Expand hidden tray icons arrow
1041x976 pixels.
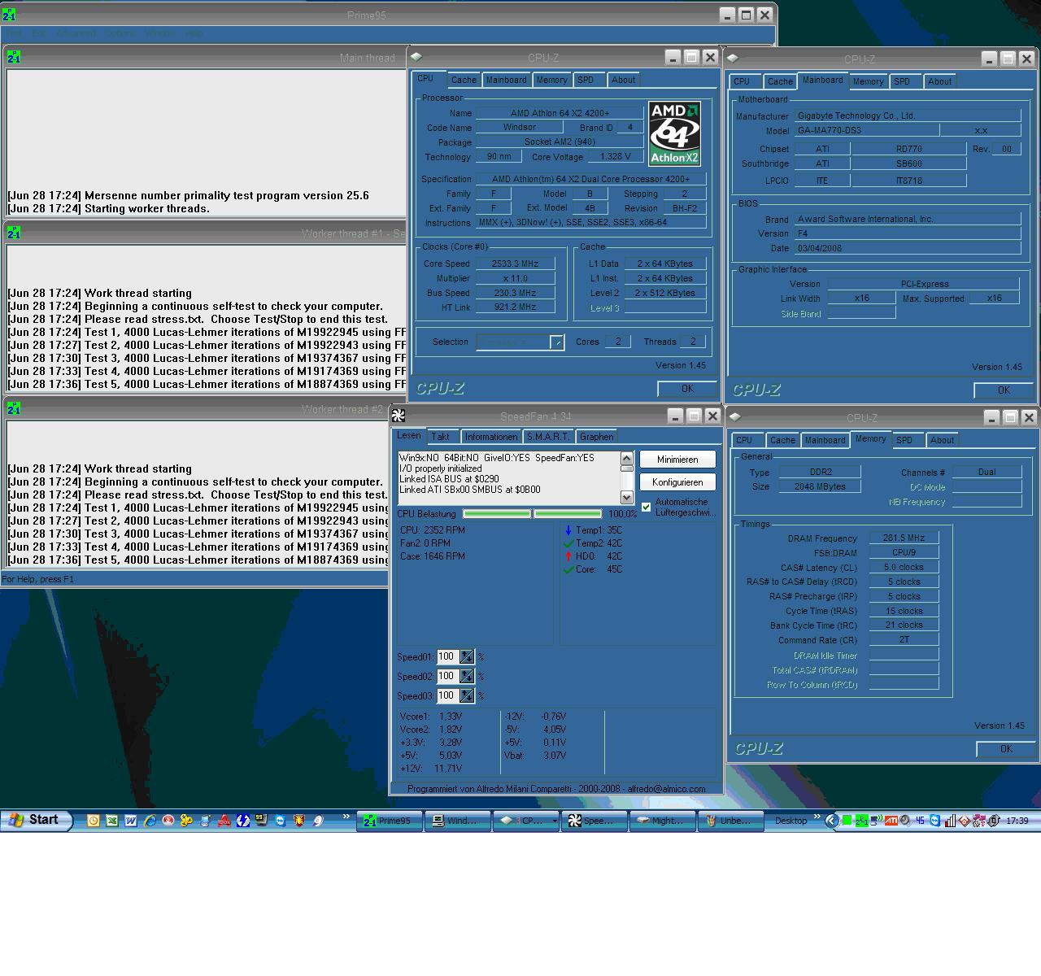click(831, 821)
